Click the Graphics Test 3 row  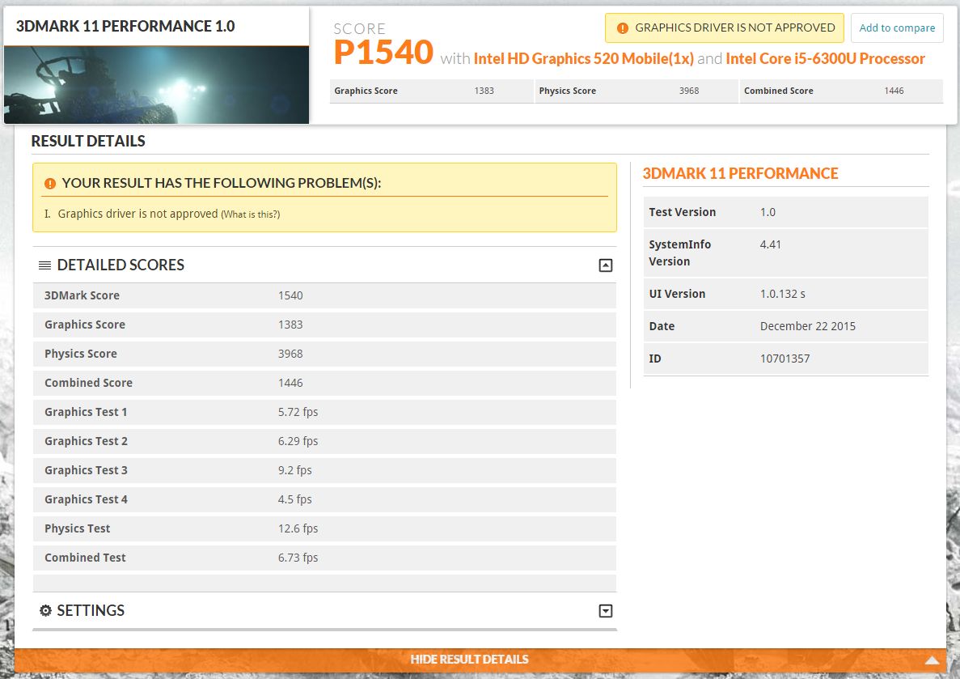[324, 470]
